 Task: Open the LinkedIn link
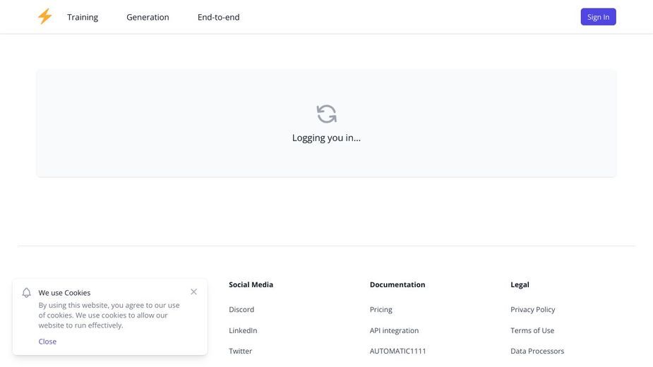point(243,330)
